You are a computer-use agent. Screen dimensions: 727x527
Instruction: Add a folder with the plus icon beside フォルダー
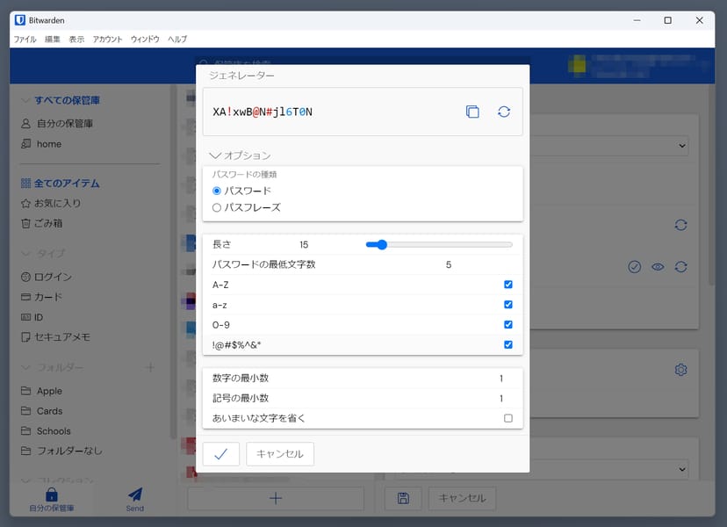click(149, 367)
